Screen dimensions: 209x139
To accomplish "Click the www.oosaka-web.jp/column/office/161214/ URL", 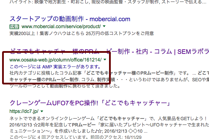I will click(x=55, y=60).
